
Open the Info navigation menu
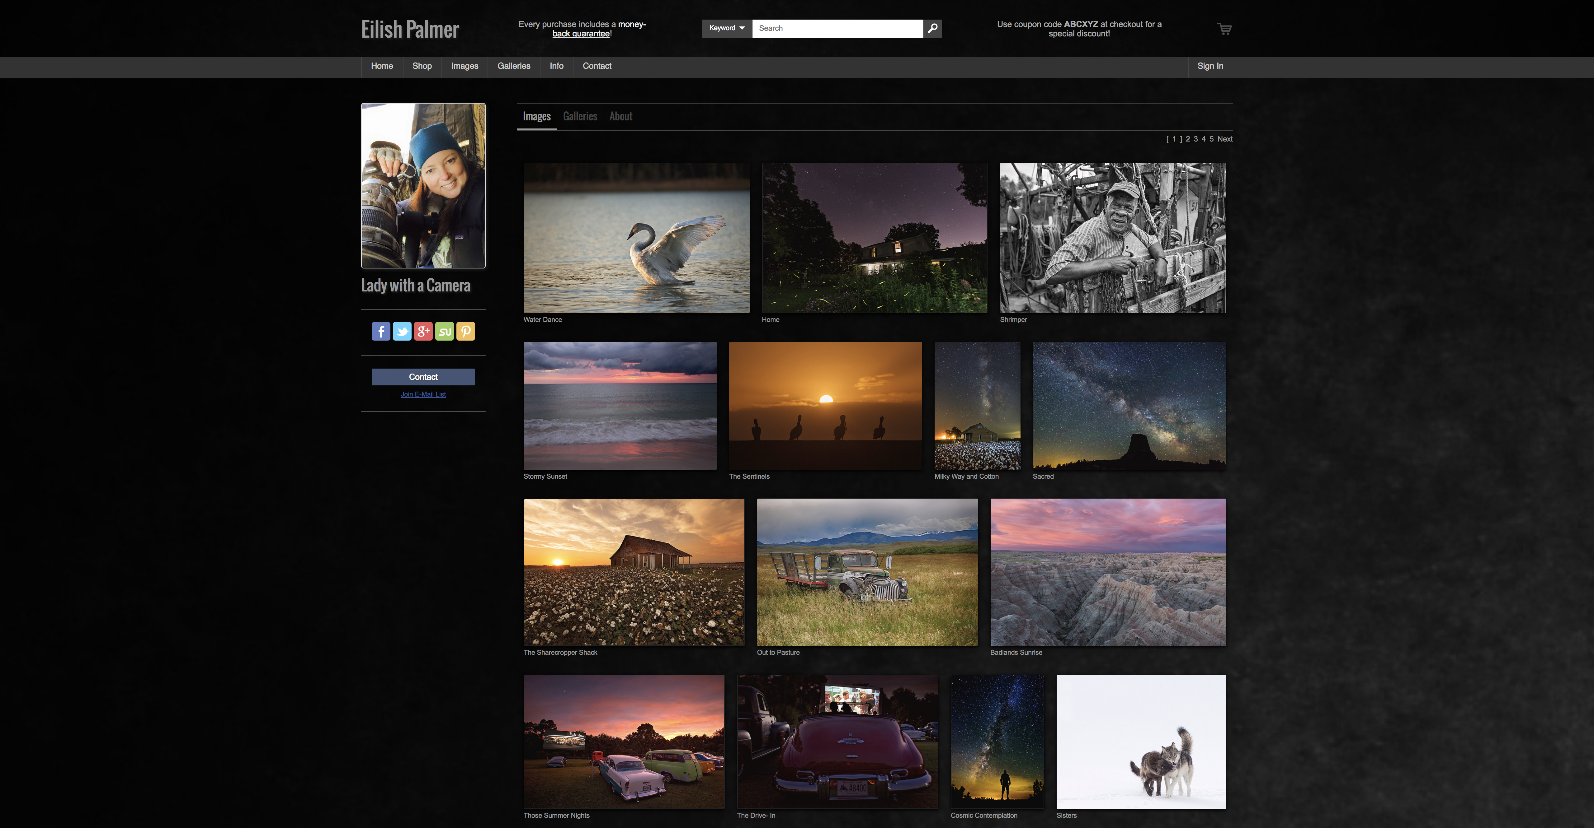[x=556, y=66]
